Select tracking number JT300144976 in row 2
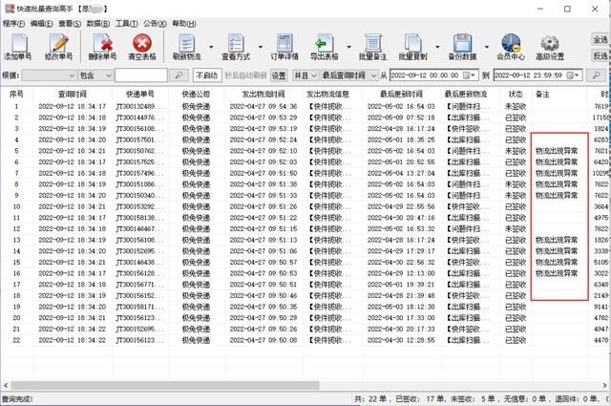 pos(139,118)
